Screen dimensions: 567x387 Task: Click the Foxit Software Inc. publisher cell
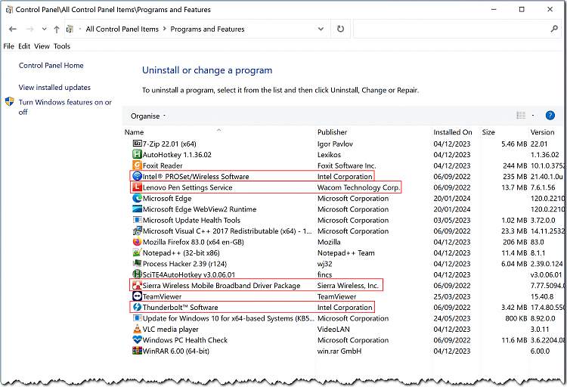coord(347,166)
